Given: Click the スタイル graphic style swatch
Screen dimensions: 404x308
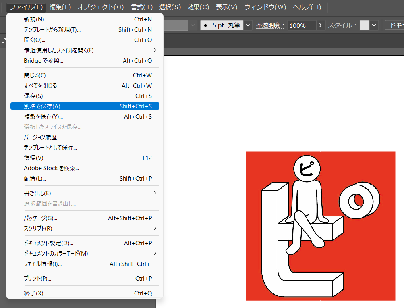Looking at the screenshot, I should 365,25.
